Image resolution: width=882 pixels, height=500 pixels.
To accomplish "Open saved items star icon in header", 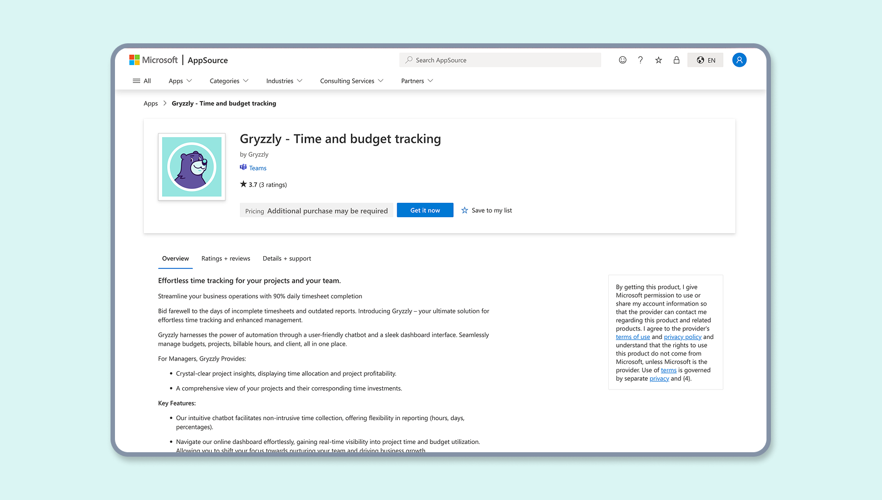I will pyautogui.click(x=658, y=60).
